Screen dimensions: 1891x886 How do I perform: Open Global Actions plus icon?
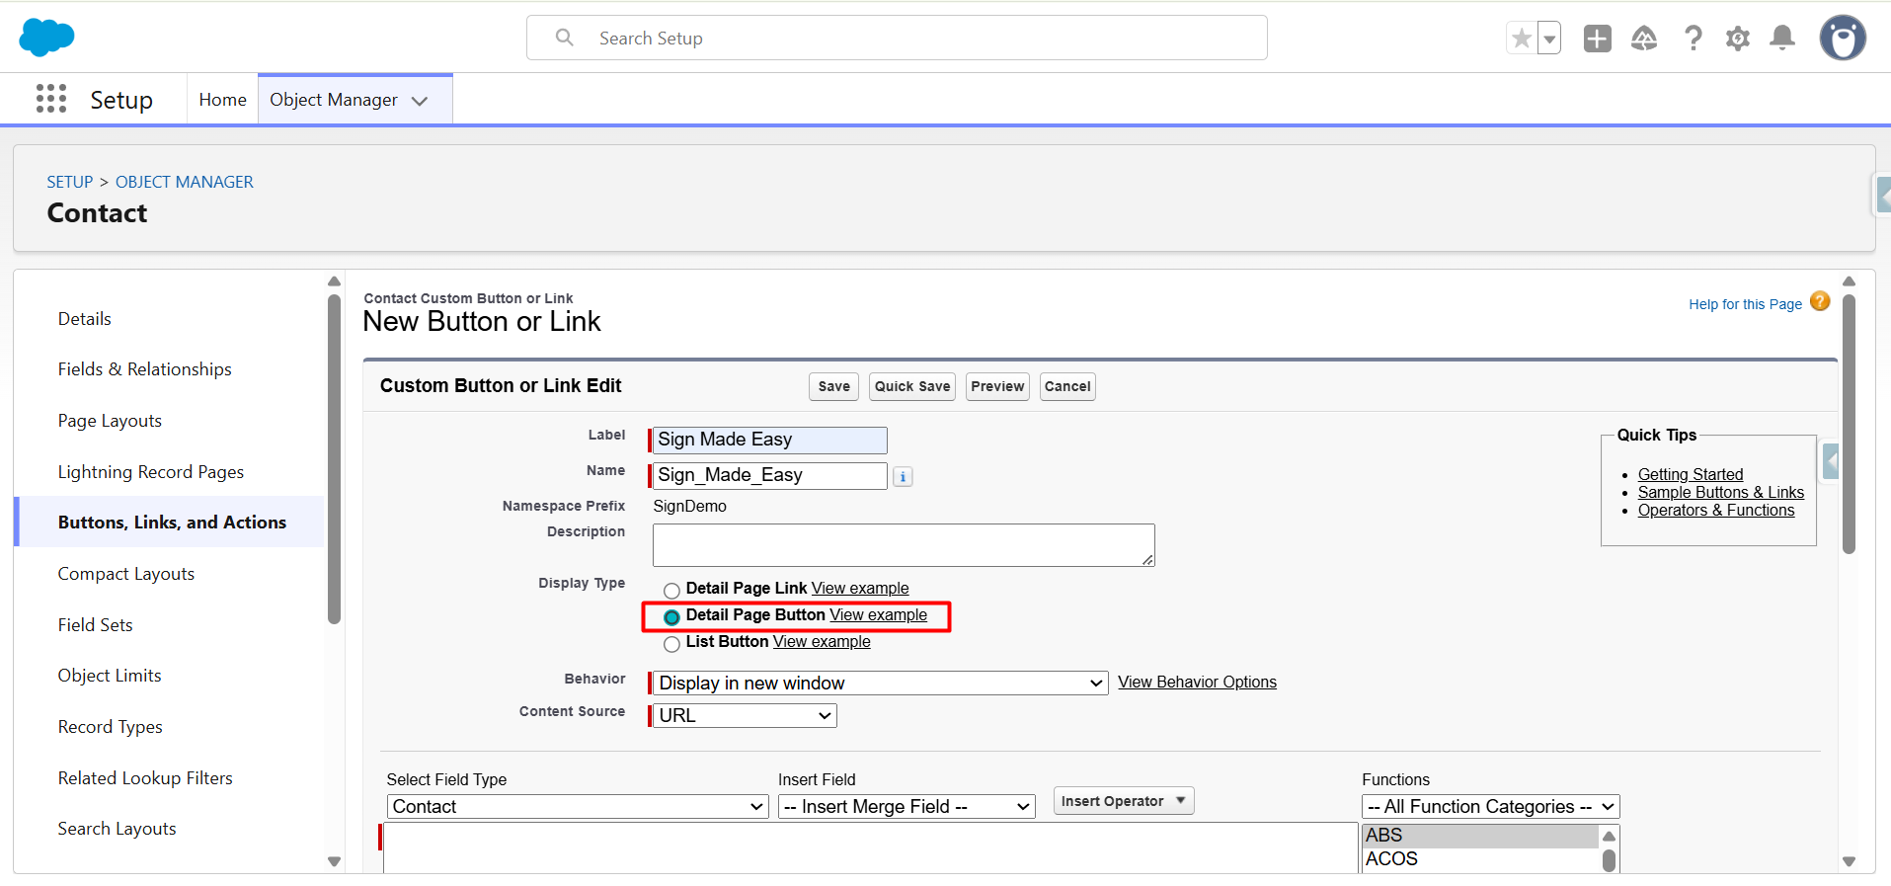[x=1597, y=39]
